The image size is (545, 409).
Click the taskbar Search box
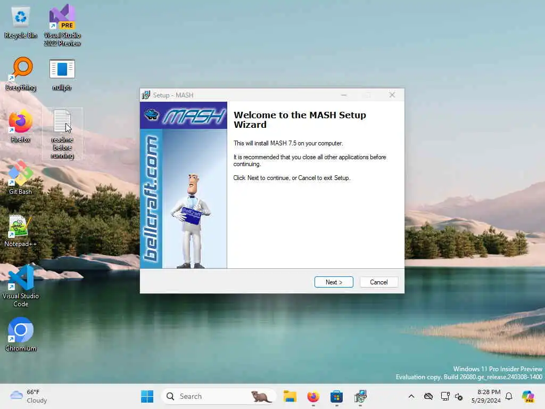pyautogui.click(x=219, y=396)
